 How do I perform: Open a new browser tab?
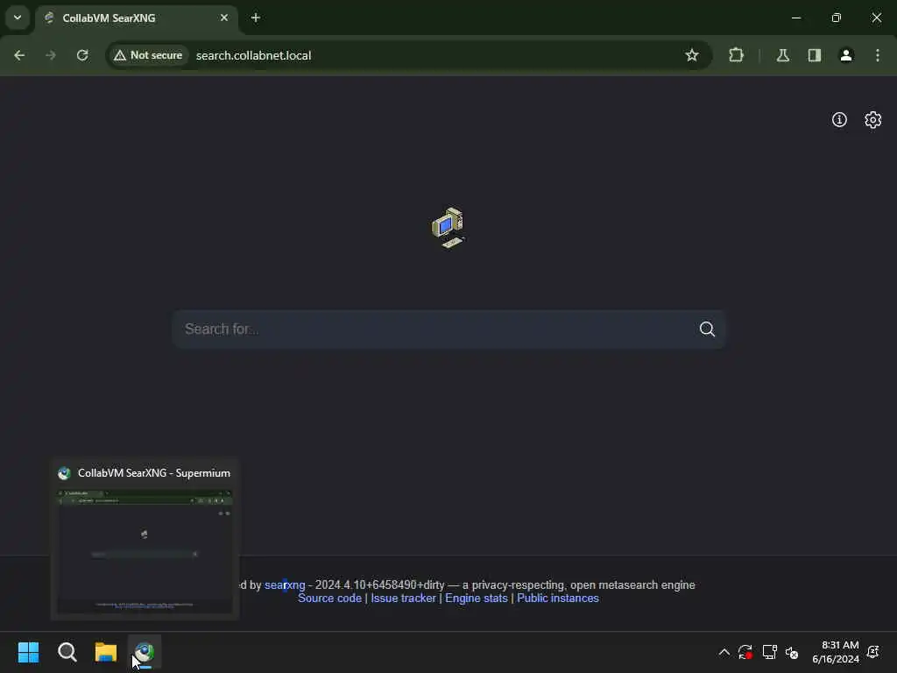tap(256, 18)
